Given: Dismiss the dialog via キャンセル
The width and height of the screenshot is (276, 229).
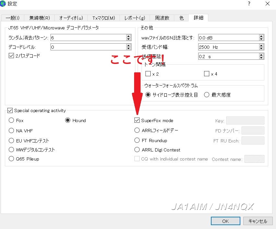Looking at the screenshot, I should pos(258,221).
